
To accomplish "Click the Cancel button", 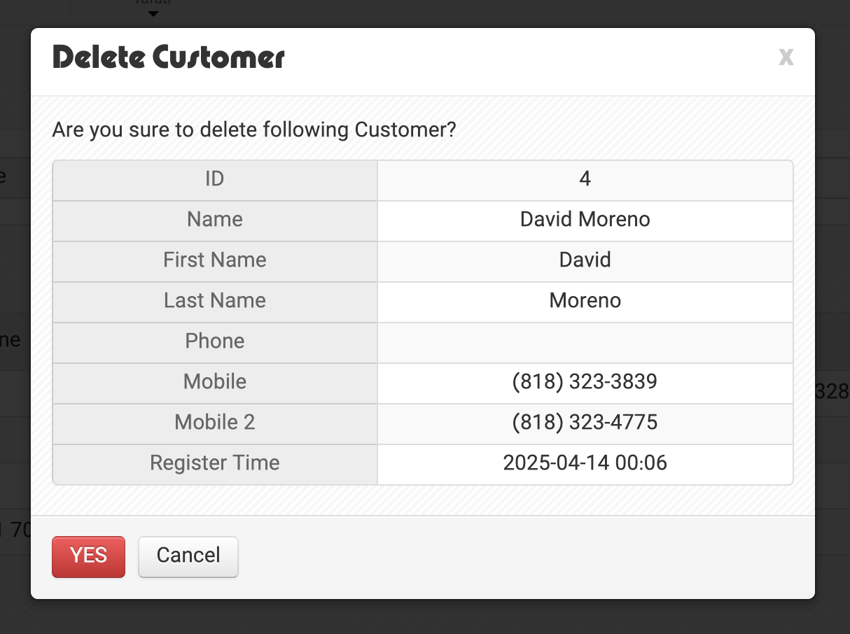I will 188,556.
